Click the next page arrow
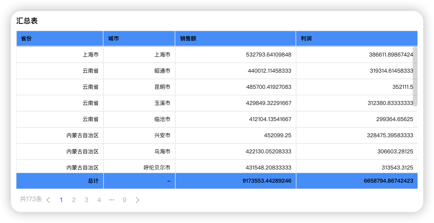The height and width of the screenshot is (223, 434). pos(137,200)
